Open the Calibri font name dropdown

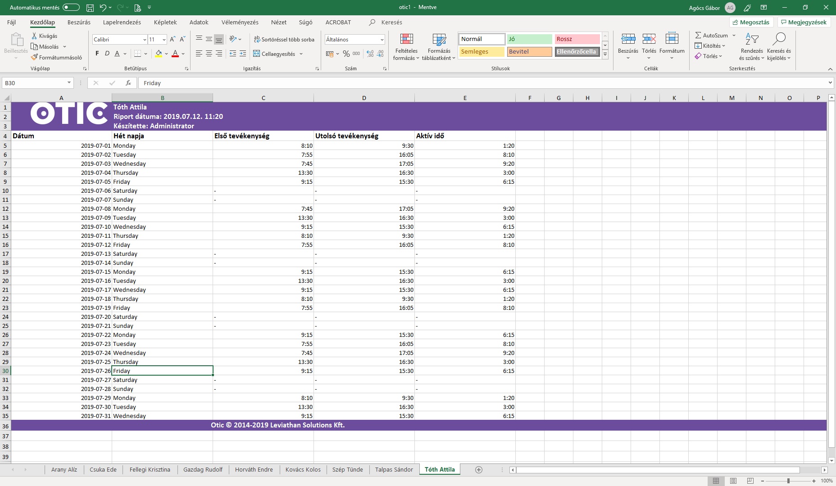pos(144,40)
